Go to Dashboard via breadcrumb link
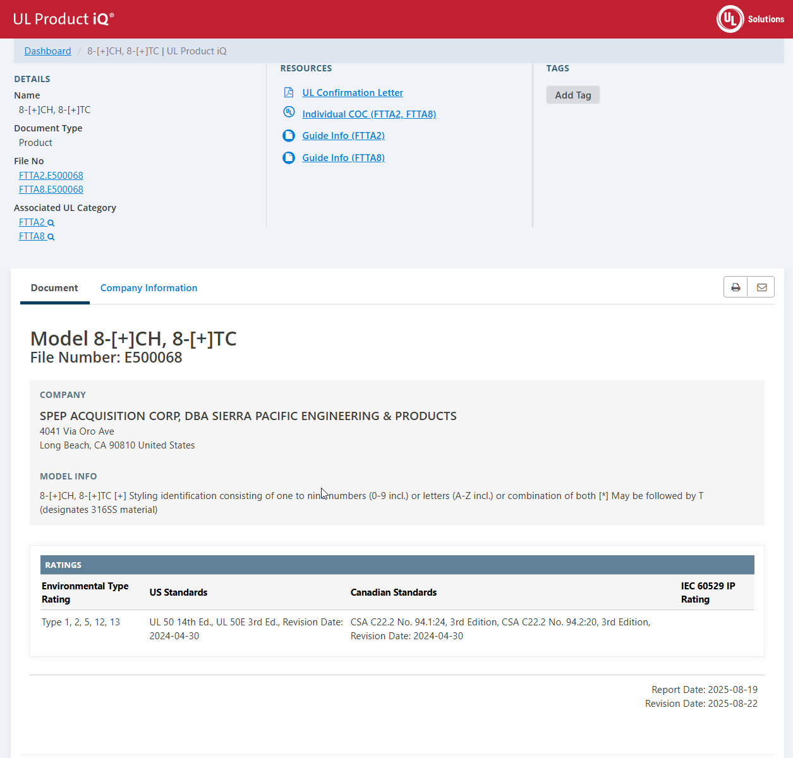The image size is (793, 758). 47,51
